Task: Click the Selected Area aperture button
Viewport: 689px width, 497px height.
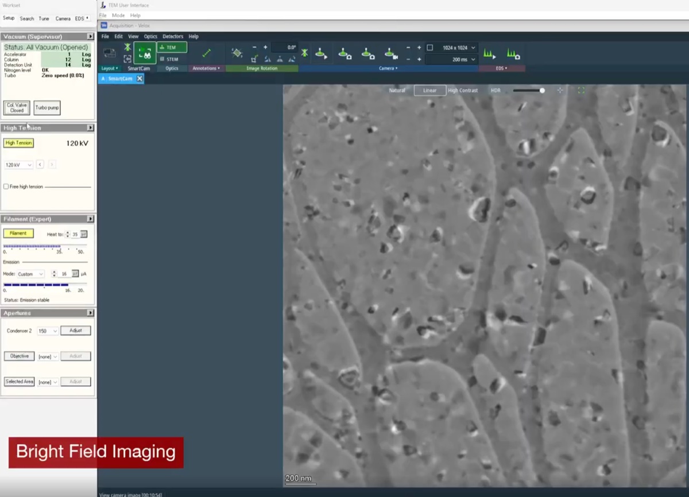Action: 19,382
